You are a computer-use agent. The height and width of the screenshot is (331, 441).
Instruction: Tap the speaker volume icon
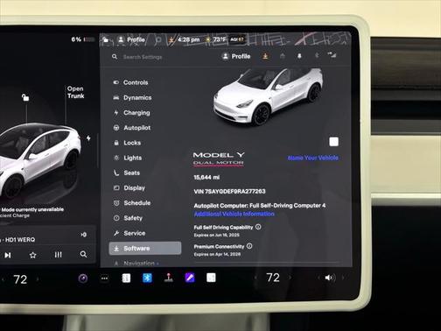point(330,278)
